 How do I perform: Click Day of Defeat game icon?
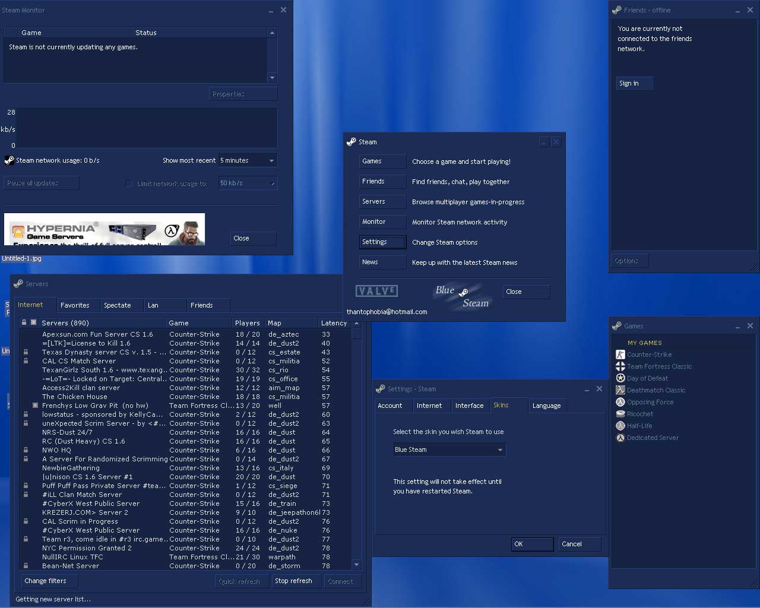click(x=620, y=378)
